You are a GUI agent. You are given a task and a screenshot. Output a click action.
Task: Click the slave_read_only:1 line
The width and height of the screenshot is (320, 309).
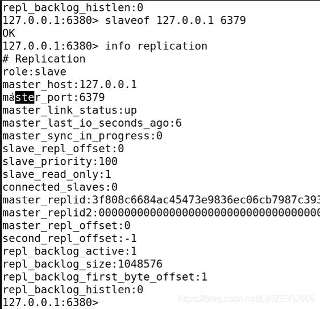coord(57,174)
